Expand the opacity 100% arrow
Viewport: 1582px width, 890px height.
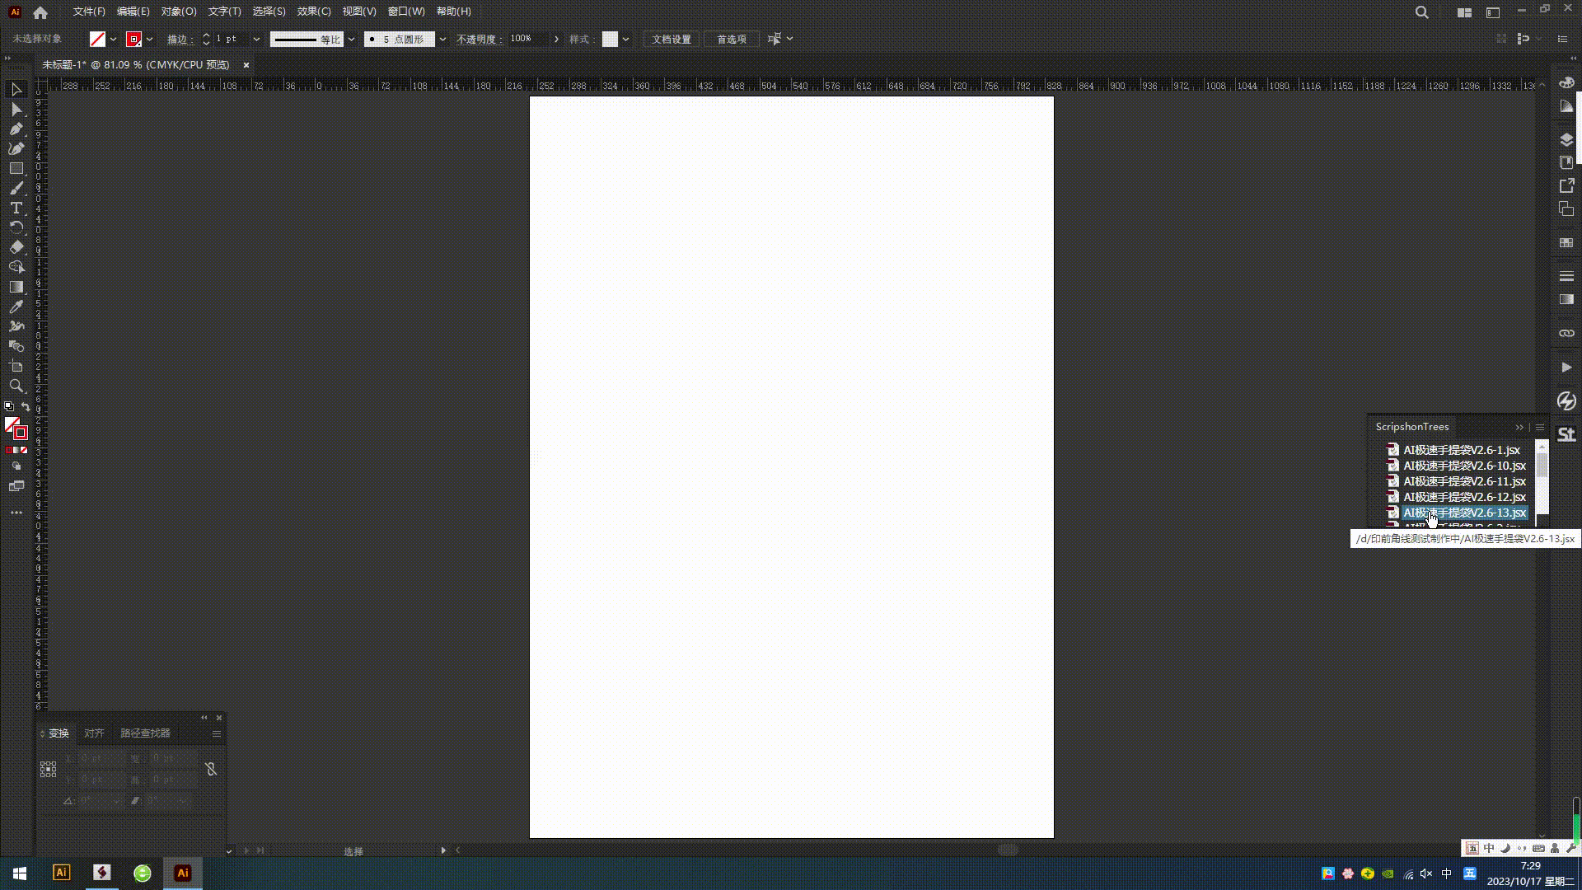[x=556, y=40]
